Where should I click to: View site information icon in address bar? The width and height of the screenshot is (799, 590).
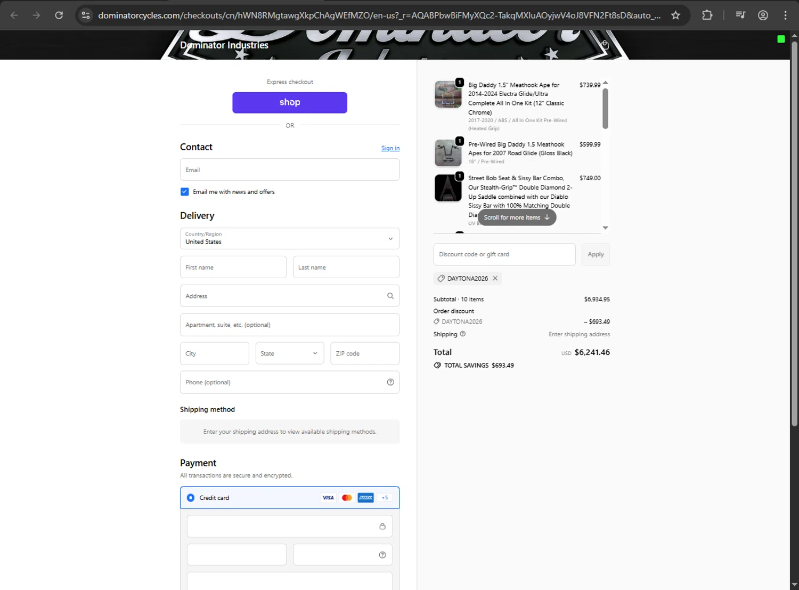(x=86, y=15)
